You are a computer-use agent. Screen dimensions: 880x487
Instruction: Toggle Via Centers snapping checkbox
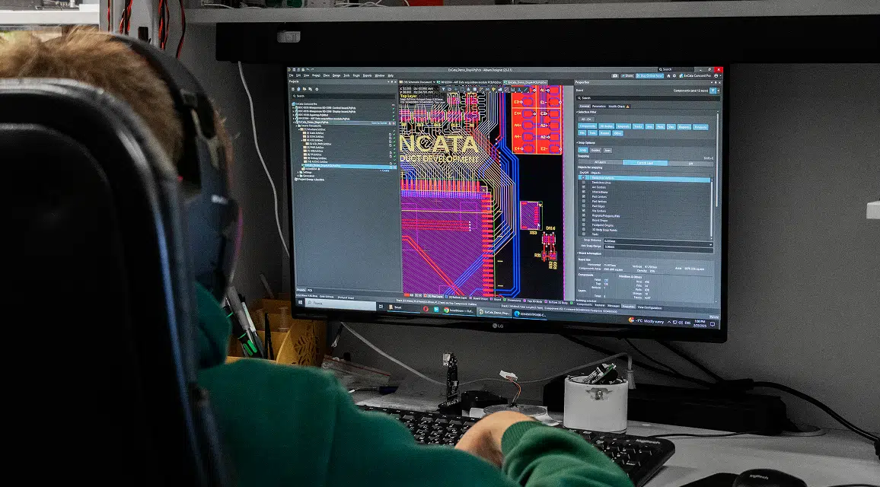[584, 211]
